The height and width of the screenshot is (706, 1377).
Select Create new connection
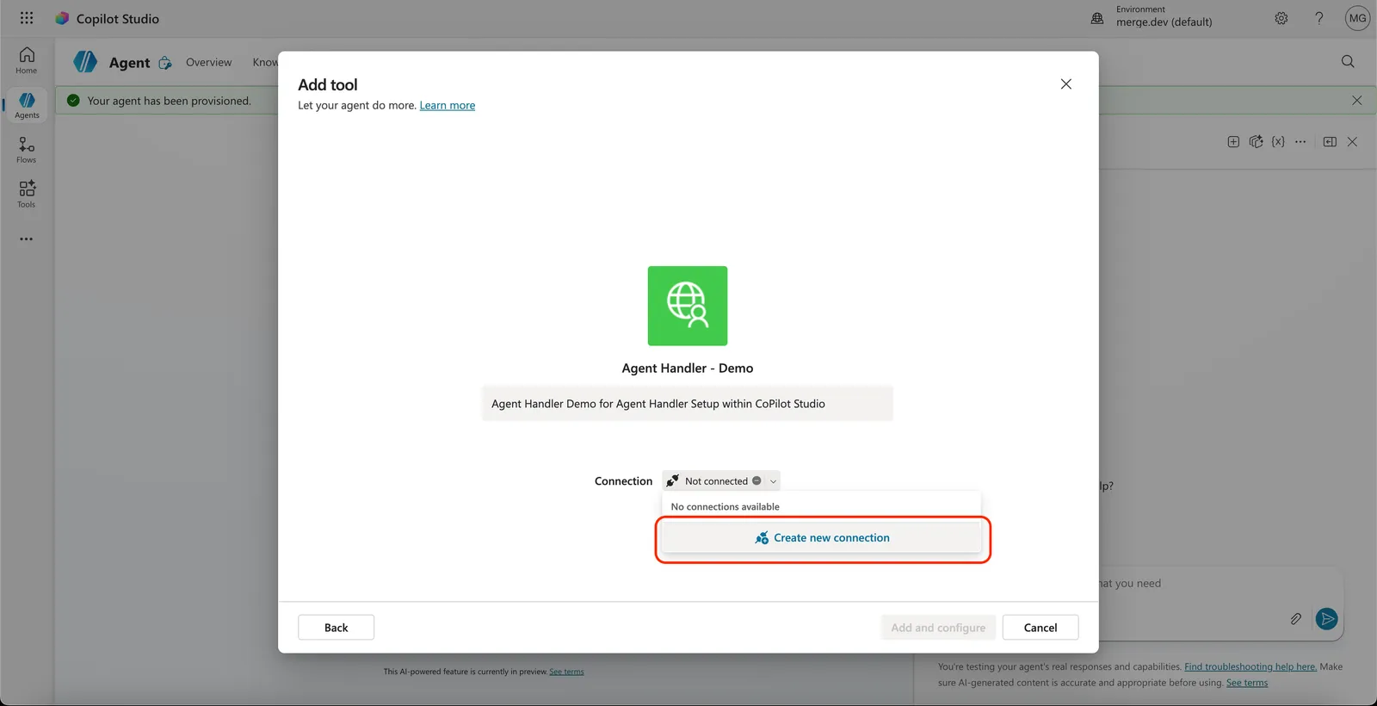pos(822,538)
